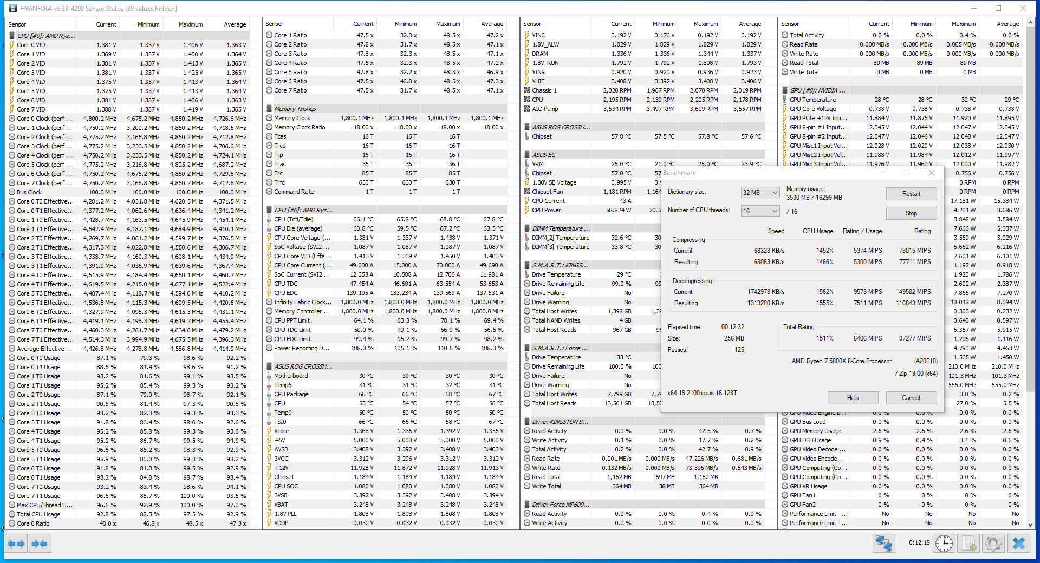Click the icon beside Memory Clock Ratio
Image resolution: width=1040 pixels, height=563 pixels.
pos(269,127)
